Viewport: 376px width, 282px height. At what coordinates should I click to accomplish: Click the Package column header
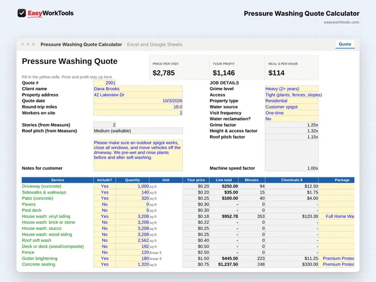click(x=337, y=180)
